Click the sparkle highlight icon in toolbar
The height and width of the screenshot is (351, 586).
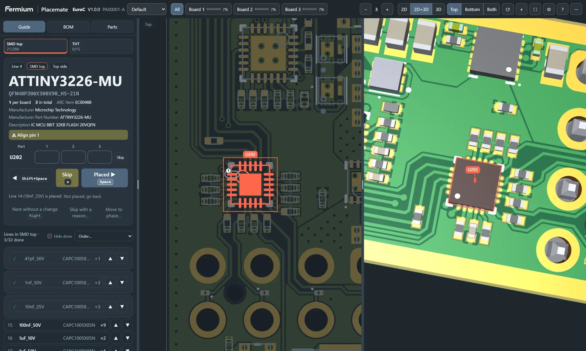(x=521, y=9)
